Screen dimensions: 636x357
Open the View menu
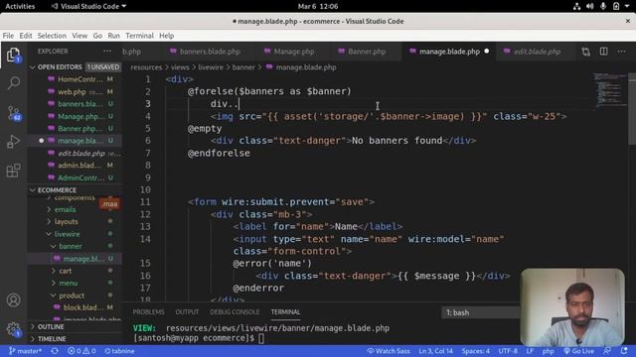(x=79, y=36)
